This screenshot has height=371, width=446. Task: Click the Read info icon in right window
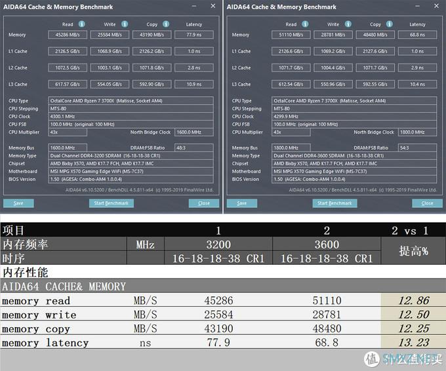pyautogui.click(x=305, y=24)
